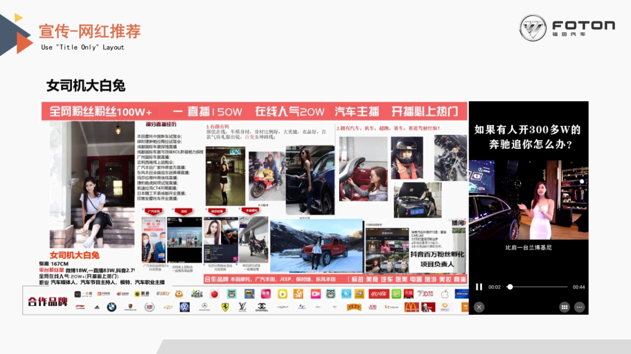Image resolution: width=631 pixels, height=354 pixels.
Task: Open the grid view icon under the video
Action: click(x=564, y=307)
